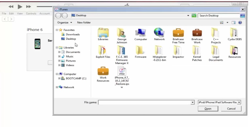Expand the Network tree node
This screenshot has width=249, height=127.
coord(57,87)
